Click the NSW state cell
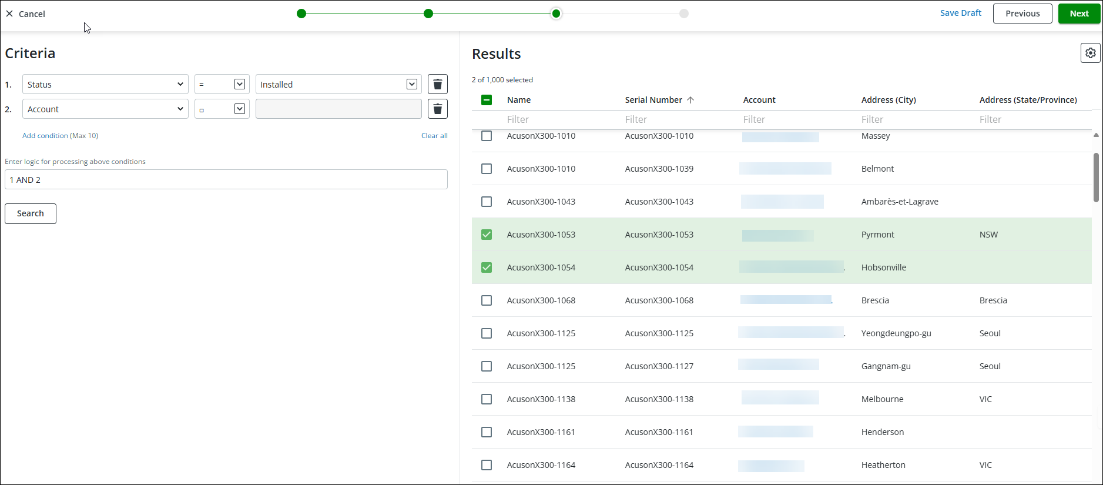 (988, 235)
